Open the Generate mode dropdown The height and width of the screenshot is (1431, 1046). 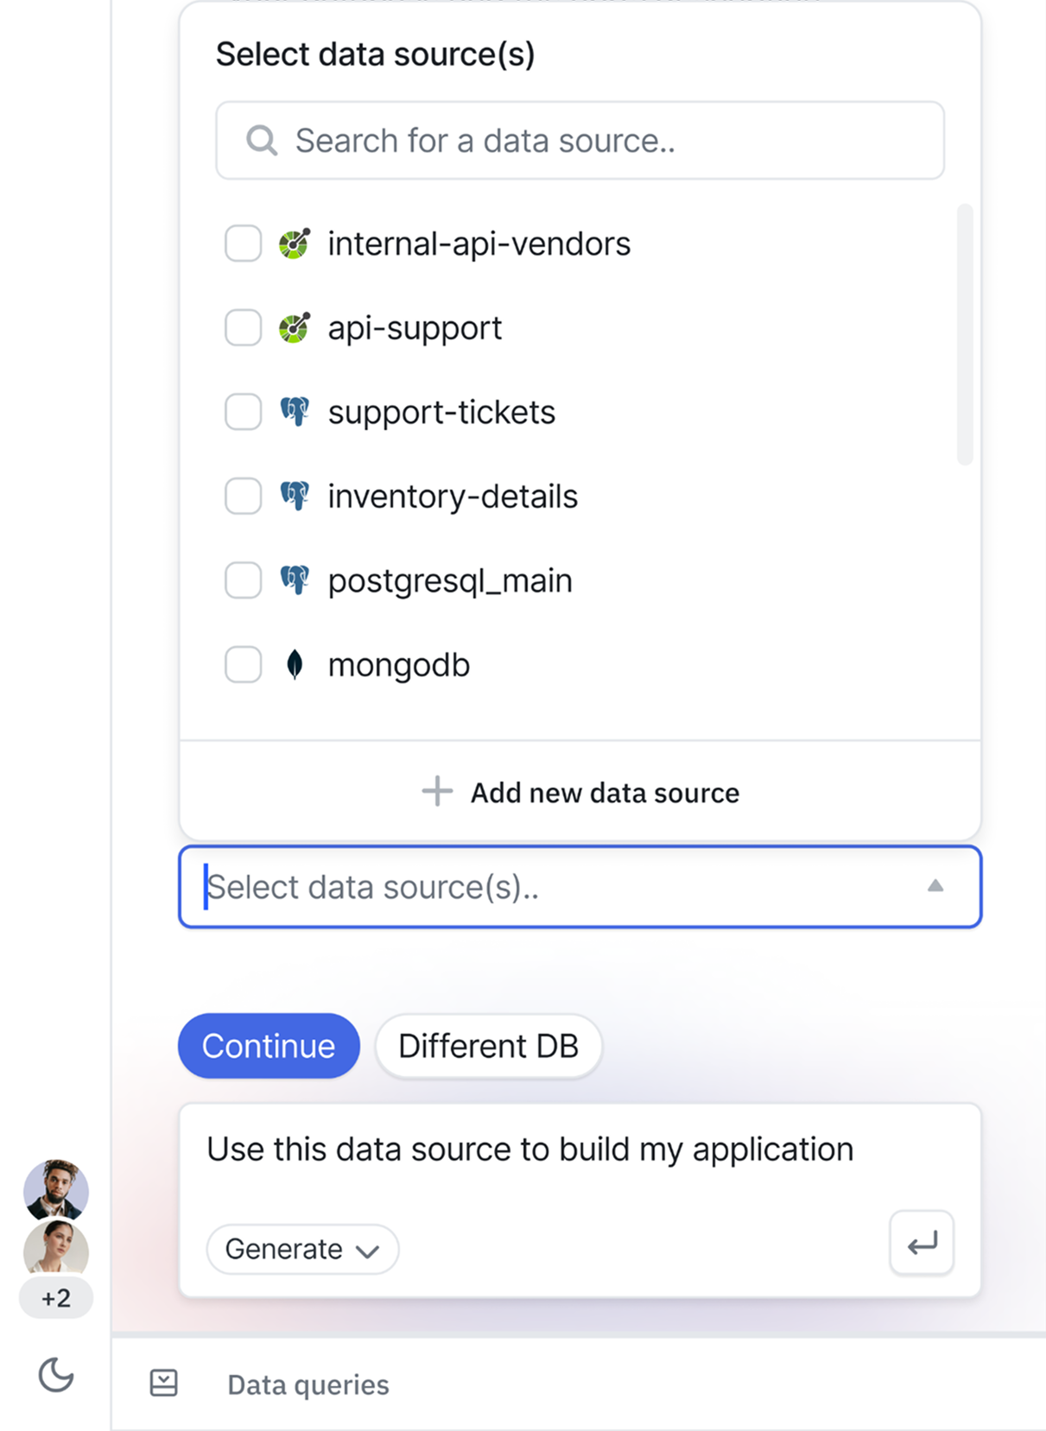click(x=302, y=1249)
